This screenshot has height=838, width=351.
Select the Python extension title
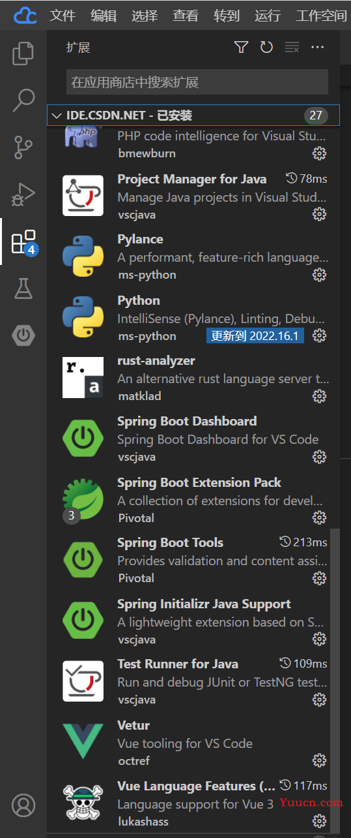point(139,300)
